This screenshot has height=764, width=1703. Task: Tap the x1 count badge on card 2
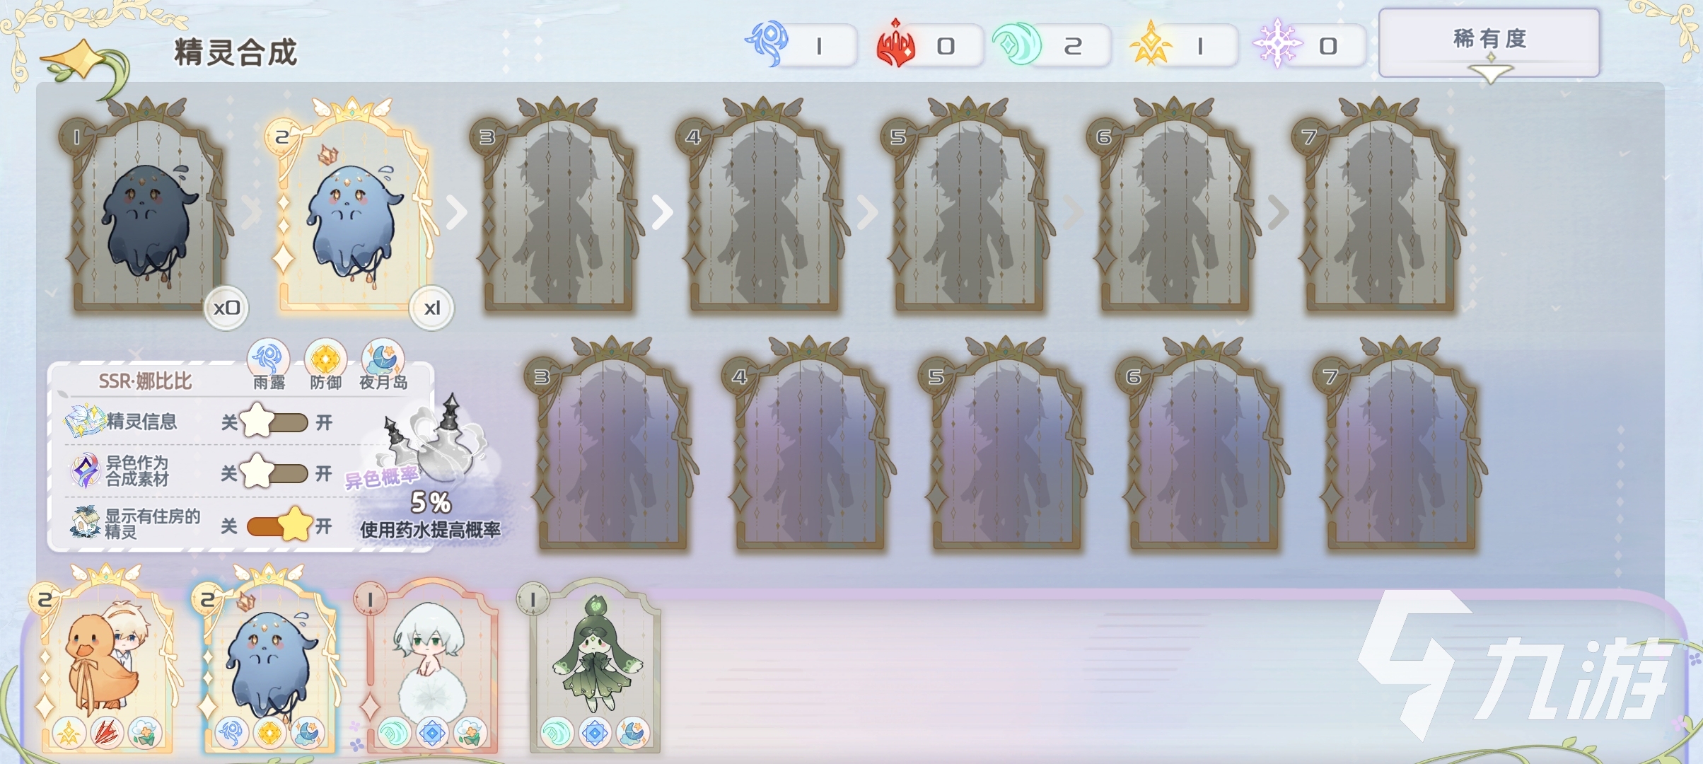431,308
